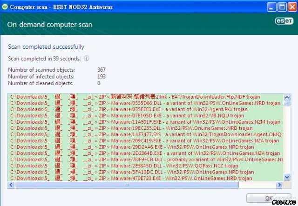Close the ESET NOD32 scan window

coord(292,7)
